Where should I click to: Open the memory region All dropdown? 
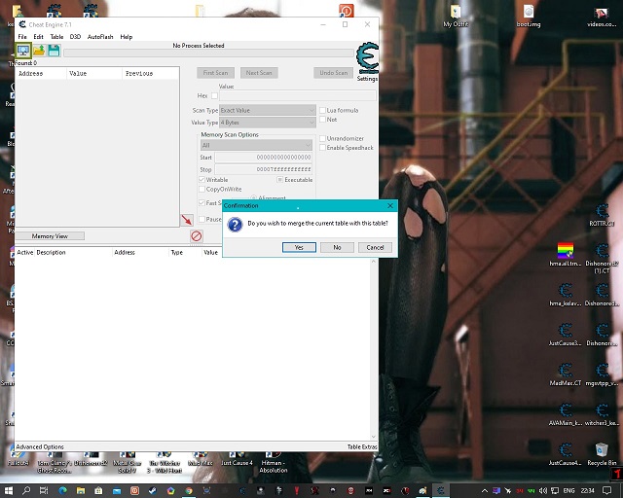coord(256,145)
